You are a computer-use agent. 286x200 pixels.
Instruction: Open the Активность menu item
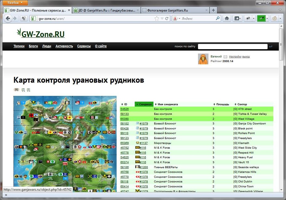coord(64,46)
